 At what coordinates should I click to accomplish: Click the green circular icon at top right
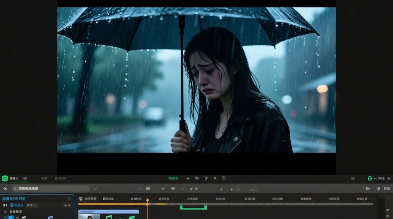click(x=370, y=178)
